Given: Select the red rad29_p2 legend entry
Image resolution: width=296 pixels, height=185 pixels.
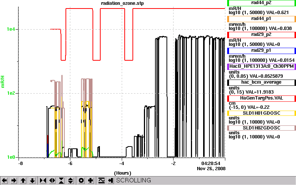Looking at the screenshot, I should tap(261, 35).
